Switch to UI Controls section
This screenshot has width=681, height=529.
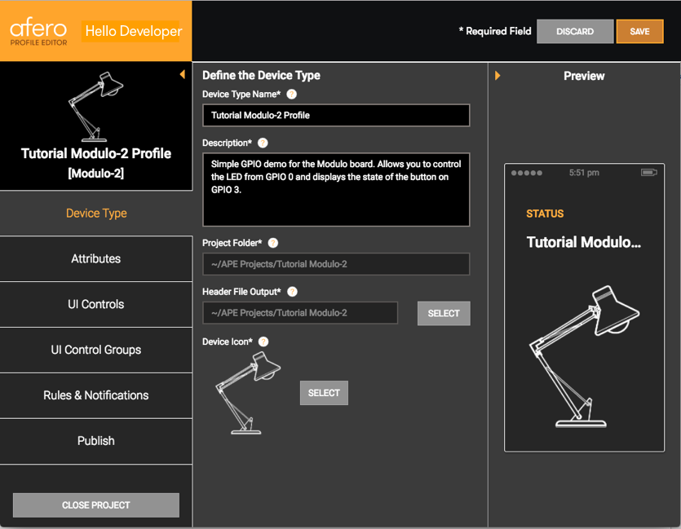click(x=96, y=305)
